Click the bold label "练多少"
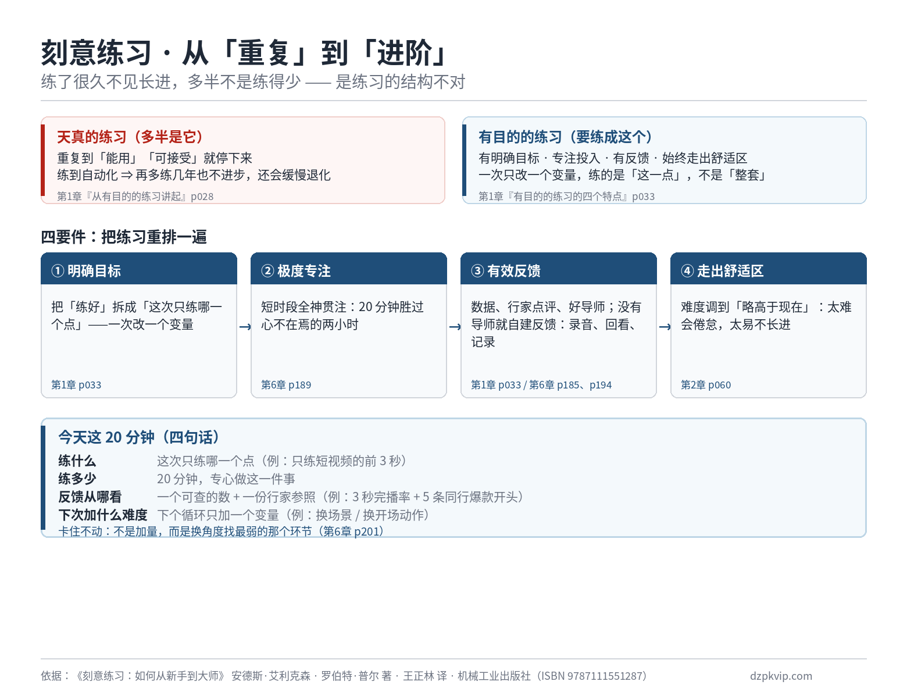The width and height of the screenshot is (907, 692). pos(77,479)
